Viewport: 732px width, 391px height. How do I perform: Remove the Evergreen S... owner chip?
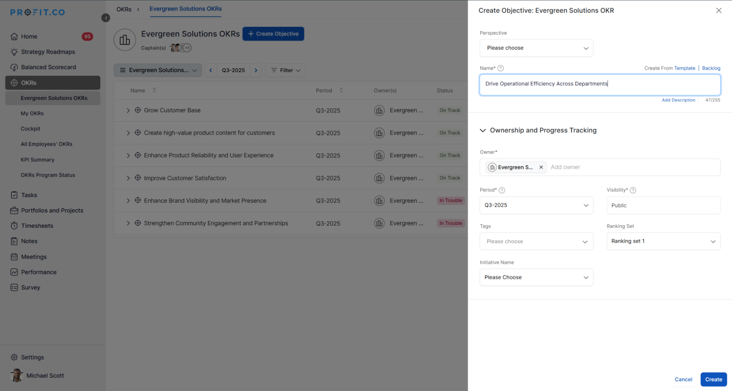coord(541,167)
